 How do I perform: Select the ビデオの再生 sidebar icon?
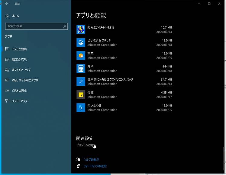(7, 91)
